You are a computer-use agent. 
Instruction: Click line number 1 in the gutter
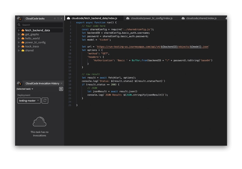point(70,23)
